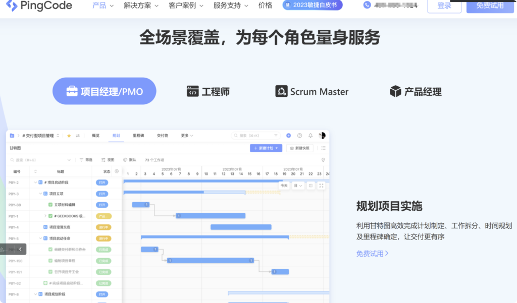Click the plus icon in the project toolbar
This screenshot has height=303, width=517.
[288, 135]
